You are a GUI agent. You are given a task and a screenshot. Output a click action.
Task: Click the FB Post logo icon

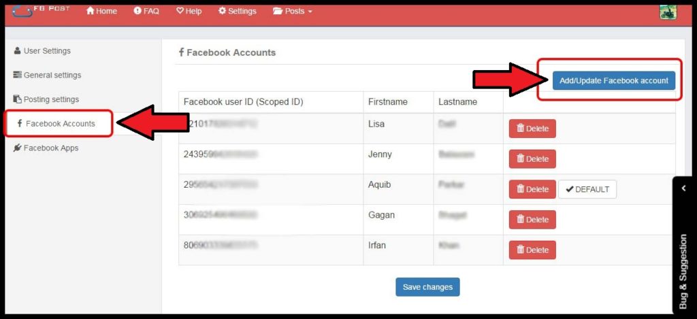click(x=41, y=10)
